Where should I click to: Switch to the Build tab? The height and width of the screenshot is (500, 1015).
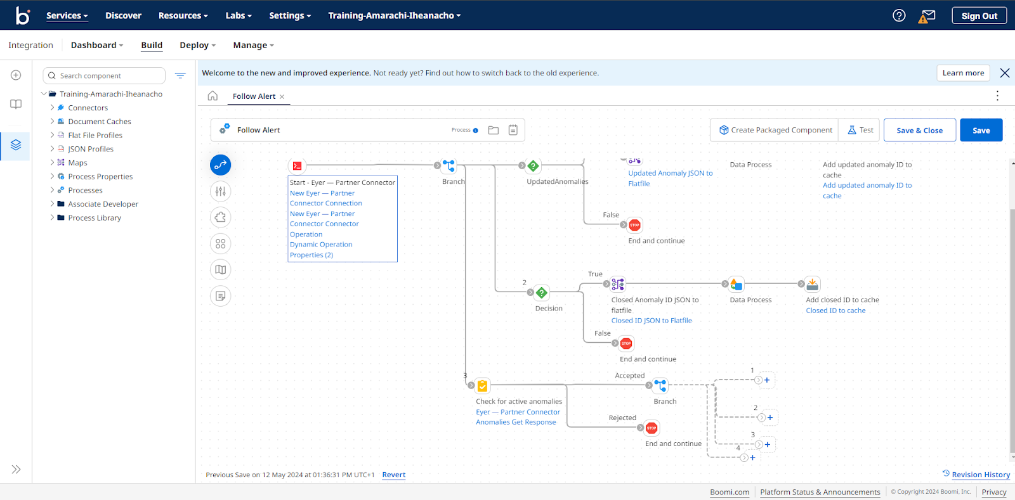click(x=152, y=45)
